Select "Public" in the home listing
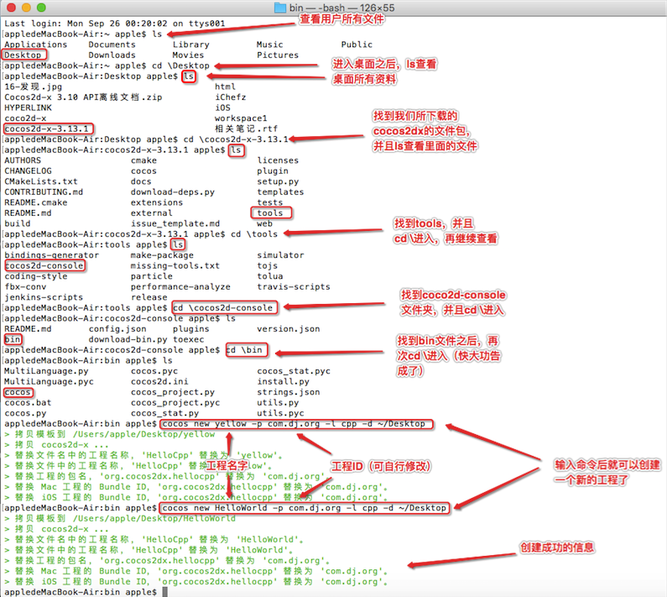Viewport: 667px width, 597px height. [357, 45]
